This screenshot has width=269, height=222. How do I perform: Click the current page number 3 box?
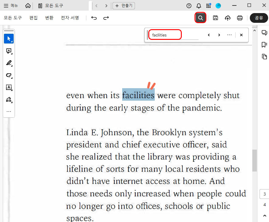[x=264, y=194]
